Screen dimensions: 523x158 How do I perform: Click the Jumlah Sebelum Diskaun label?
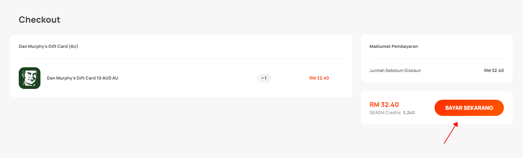click(395, 71)
